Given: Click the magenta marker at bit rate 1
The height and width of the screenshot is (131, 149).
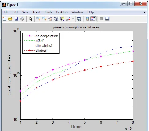Looking at the screenshot, I should click(x=21, y=91).
